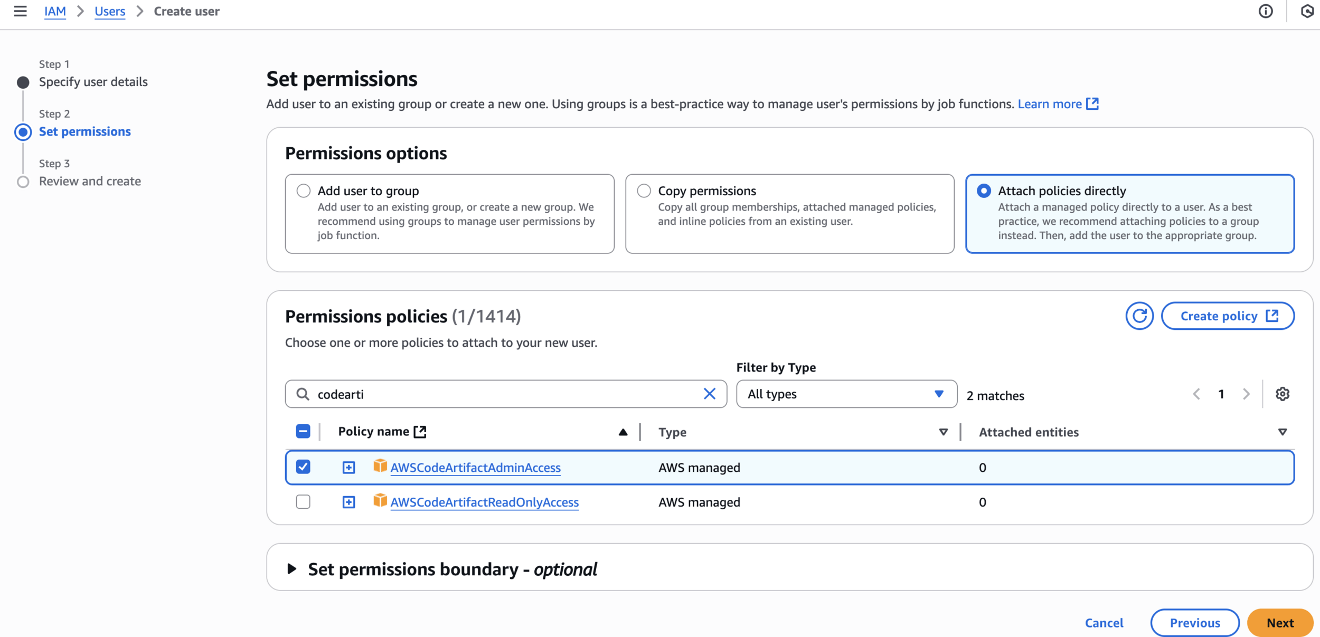Click the policy search input field
Image resolution: width=1320 pixels, height=637 pixels.
click(502, 394)
